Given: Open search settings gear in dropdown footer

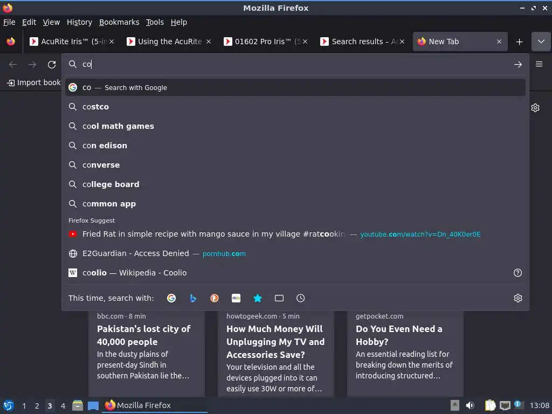Looking at the screenshot, I should [x=518, y=298].
